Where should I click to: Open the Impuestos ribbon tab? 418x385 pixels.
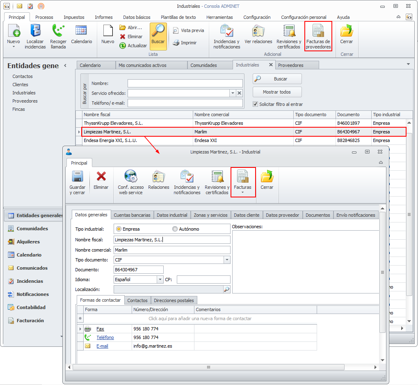(x=74, y=17)
